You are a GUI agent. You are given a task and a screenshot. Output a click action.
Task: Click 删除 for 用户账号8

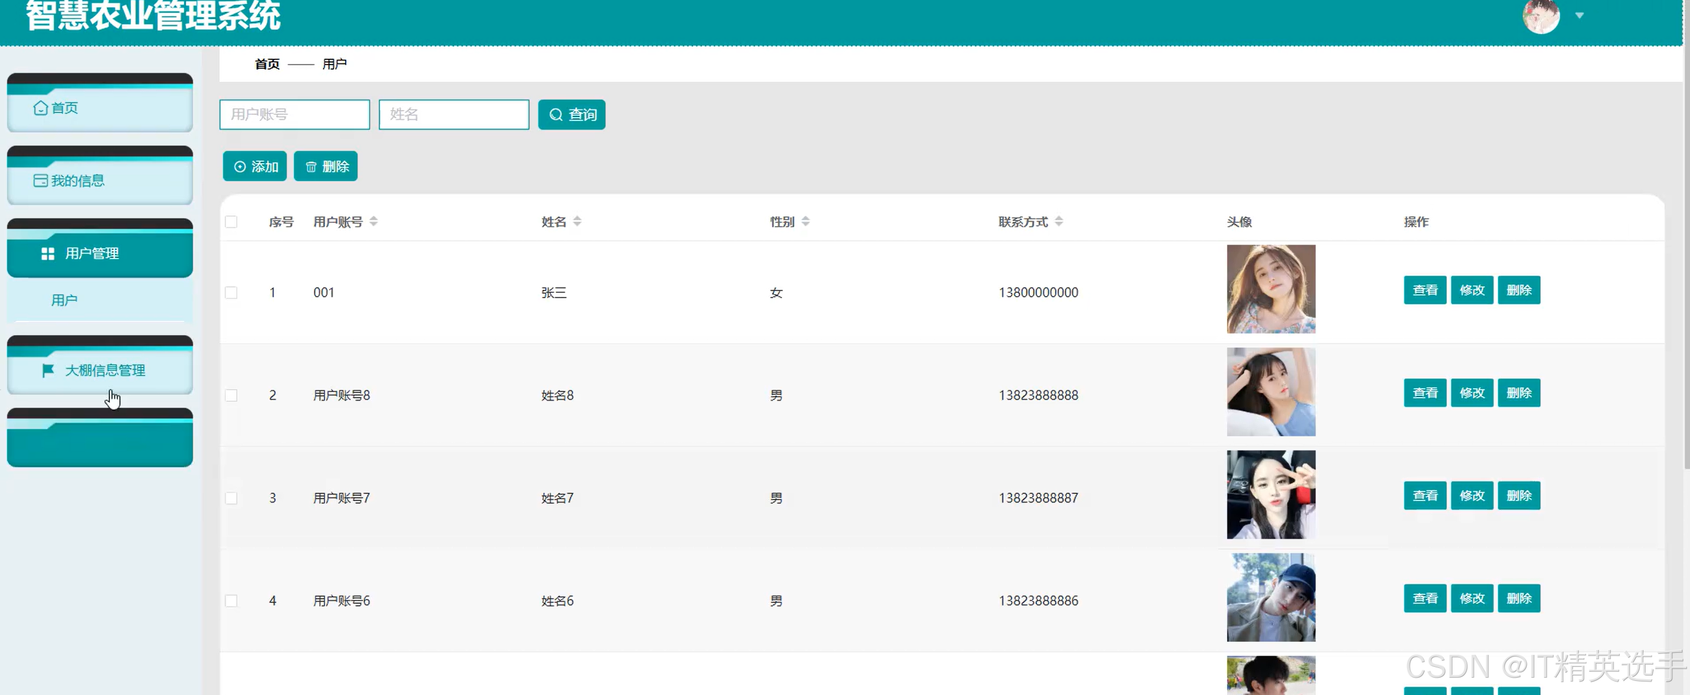(x=1519, y=393)
